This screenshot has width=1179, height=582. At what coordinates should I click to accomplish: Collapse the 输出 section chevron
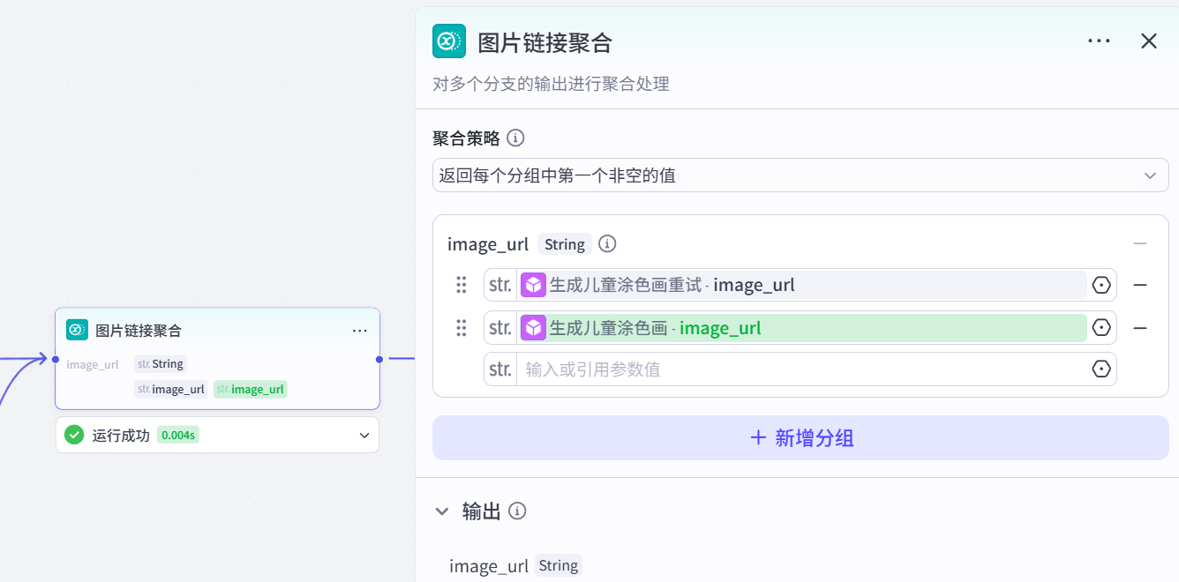442,511
